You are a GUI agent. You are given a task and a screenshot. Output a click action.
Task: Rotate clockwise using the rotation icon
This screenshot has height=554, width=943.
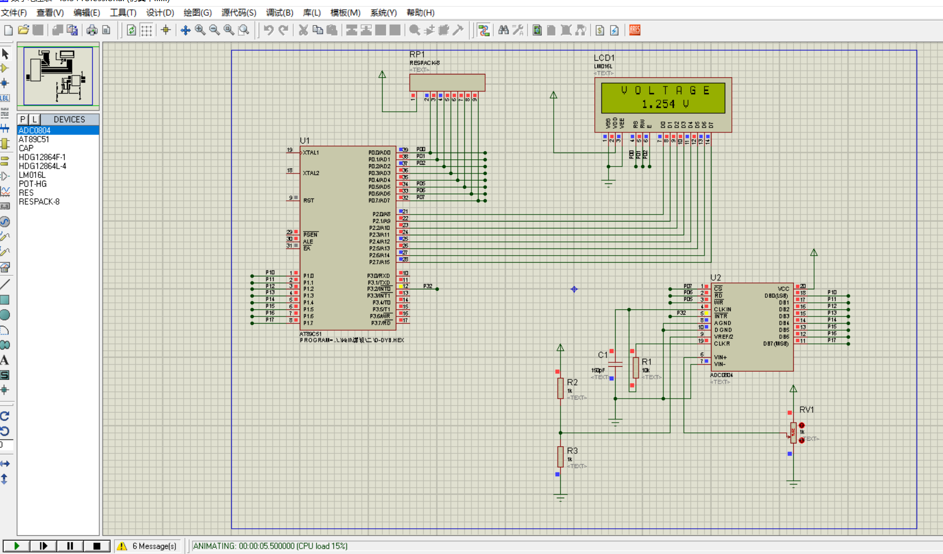[x=5, y=416]
